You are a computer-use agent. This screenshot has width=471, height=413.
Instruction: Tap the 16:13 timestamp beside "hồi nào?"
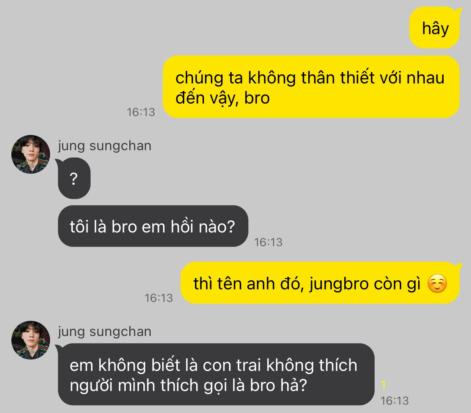[x=268, y=242]
